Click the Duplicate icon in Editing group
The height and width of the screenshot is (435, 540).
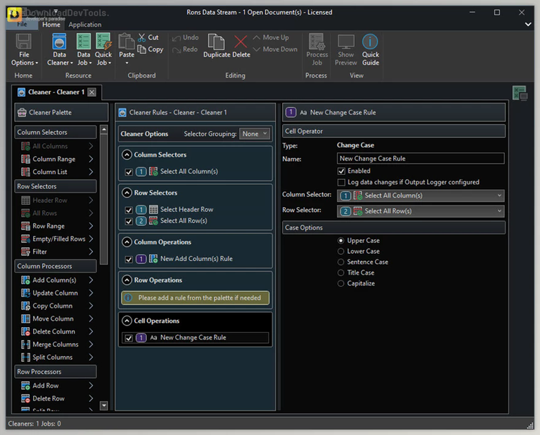216,43
